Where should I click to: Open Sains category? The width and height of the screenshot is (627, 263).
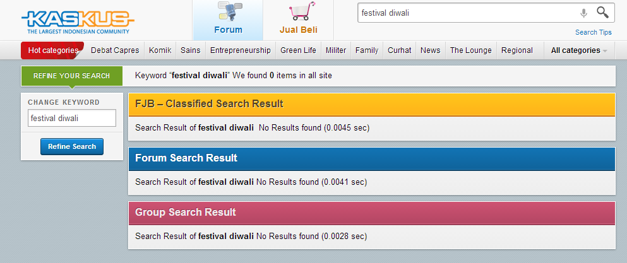tap(190, 50)
